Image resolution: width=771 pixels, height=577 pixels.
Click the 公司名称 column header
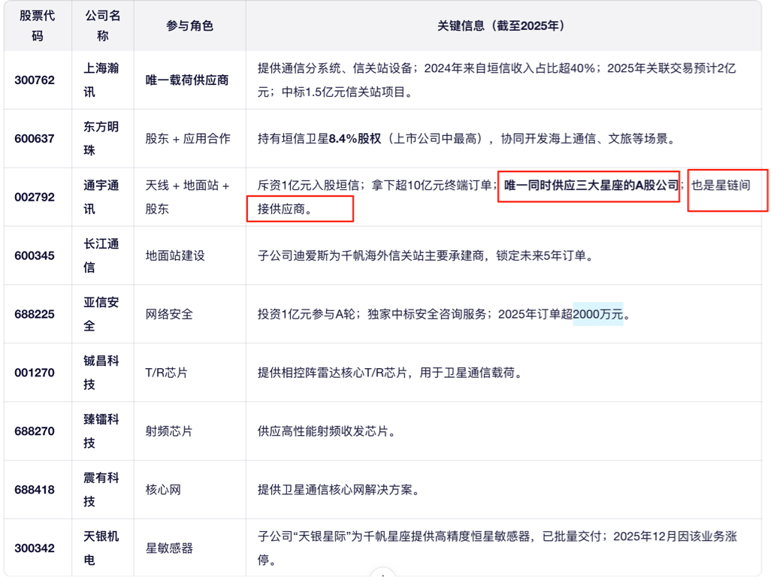[x=102, y=26]
